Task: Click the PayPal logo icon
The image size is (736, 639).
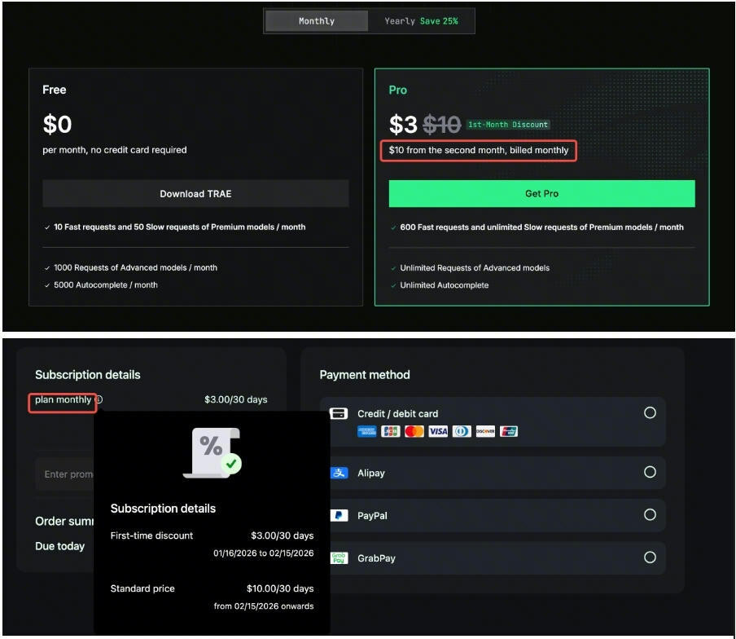Action: point(339,515)
